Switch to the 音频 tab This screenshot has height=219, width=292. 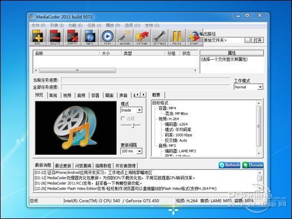[81, 95]
